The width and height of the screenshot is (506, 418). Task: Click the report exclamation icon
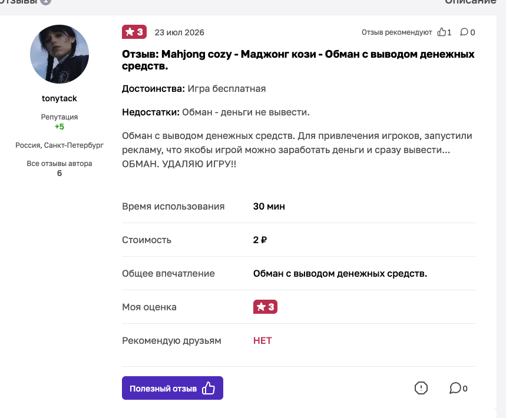[421, 388]
